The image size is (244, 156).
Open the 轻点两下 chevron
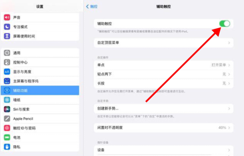click(x=229, y=74)
